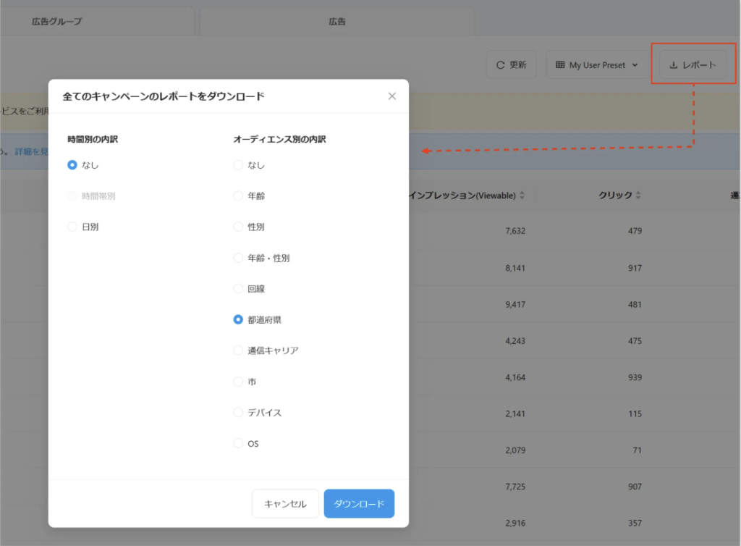This screenshot has width=741, height=546.
Task: Click the clicks value 357
Action: tap(635, 524)
